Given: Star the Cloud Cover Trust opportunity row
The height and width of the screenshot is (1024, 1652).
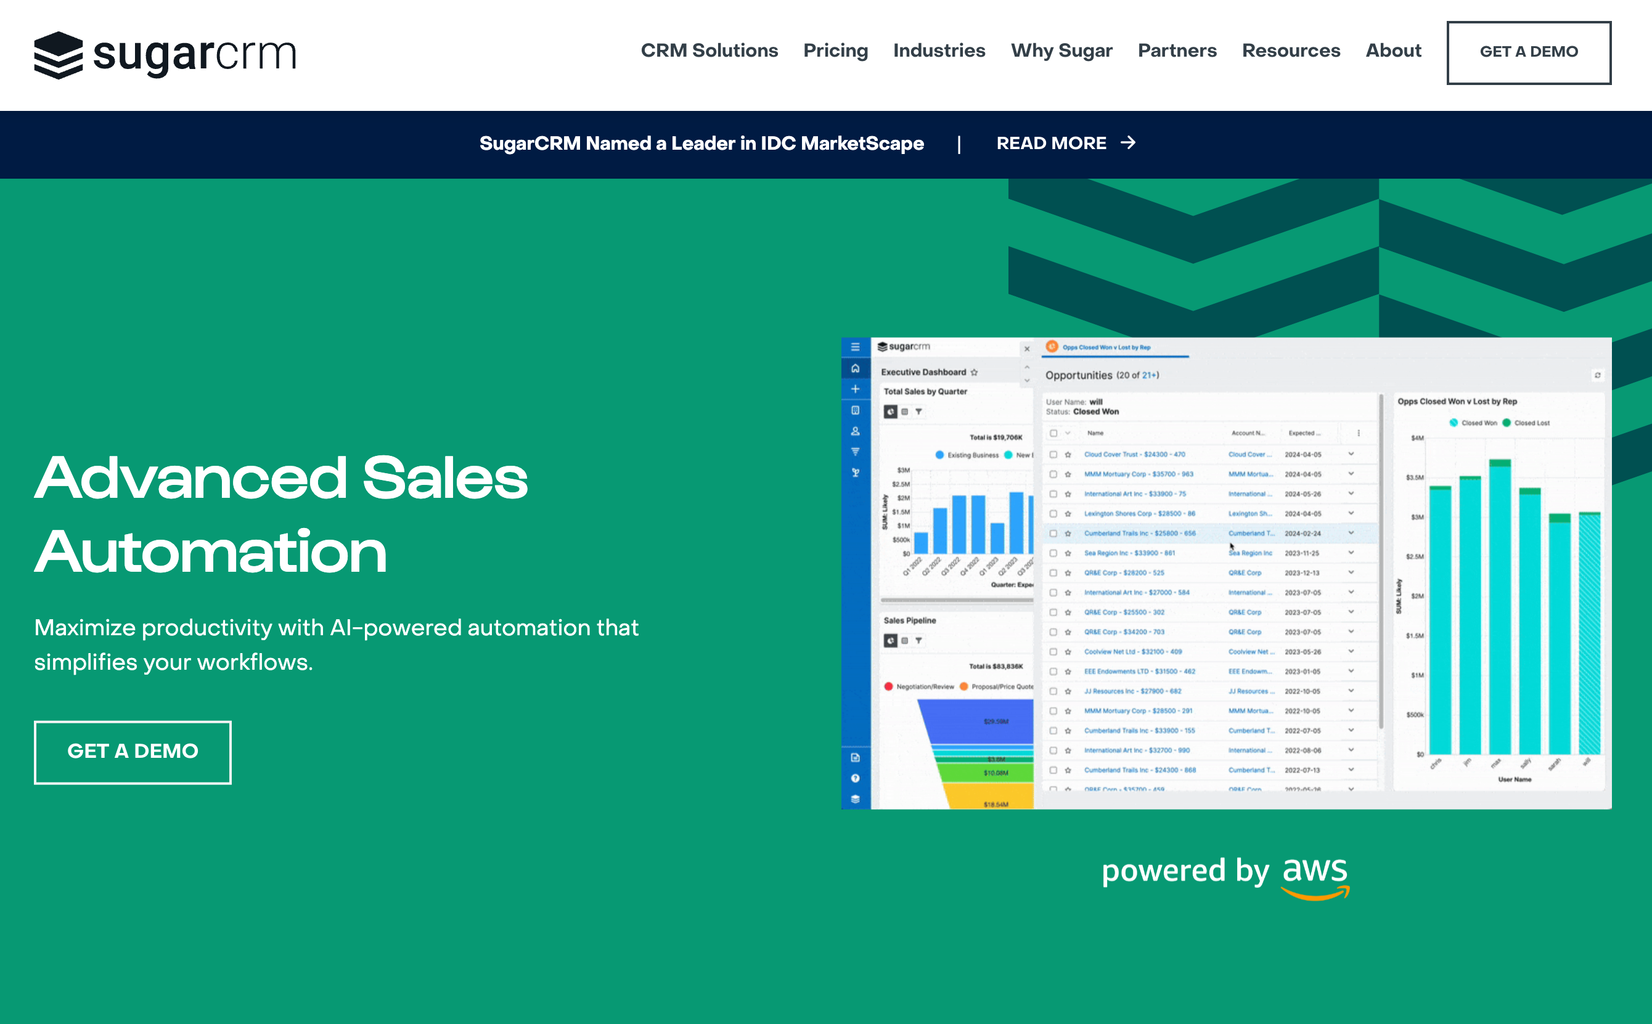Looking at the screenshot, I should [x=1068, y=455].
